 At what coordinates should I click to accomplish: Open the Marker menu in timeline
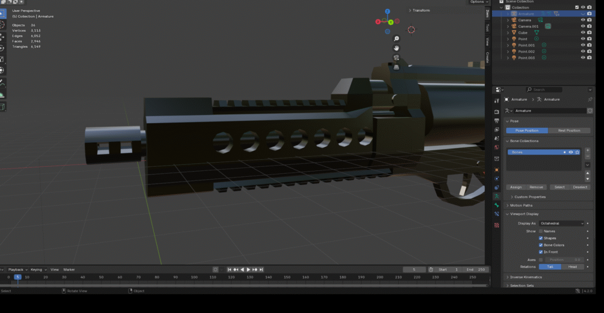(69, 269)
